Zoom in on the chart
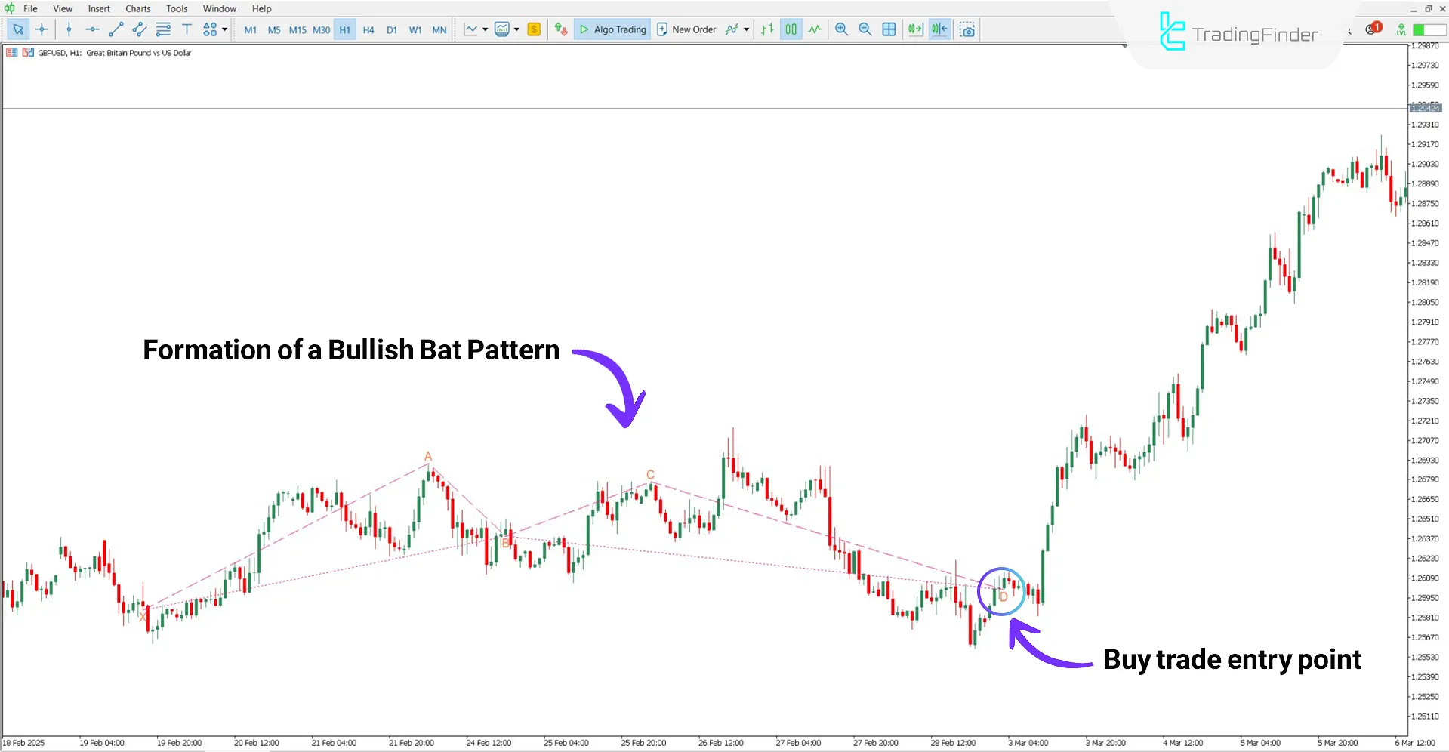1449x752 pixels. (841, 29)
